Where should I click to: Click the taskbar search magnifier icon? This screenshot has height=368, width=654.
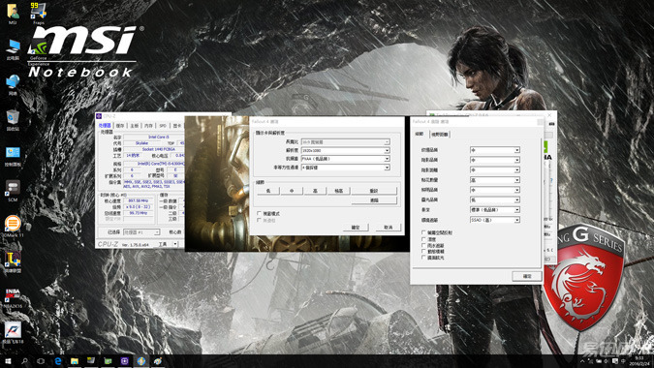point(24,361)
